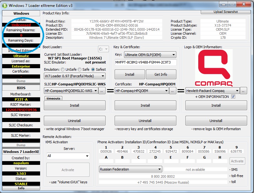
Task: Click the Installation ID block 000926
Action: point(106,151)
